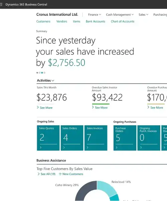Expand the Sales menu
The image size is (167, 201).
(x=143, y=15)
